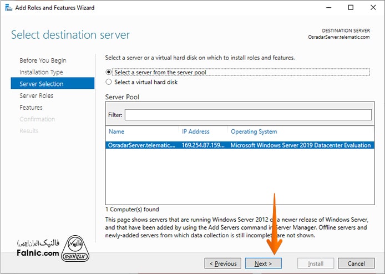This screenshot has height=274, width=385.
Task: Navigate to the Features step
Action: [x=31, y=107]
